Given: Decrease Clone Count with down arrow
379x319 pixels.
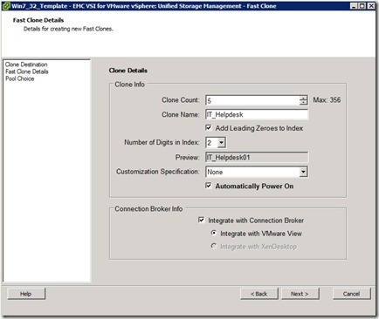Looking at the screenshot, I should [x=303, y=103].
